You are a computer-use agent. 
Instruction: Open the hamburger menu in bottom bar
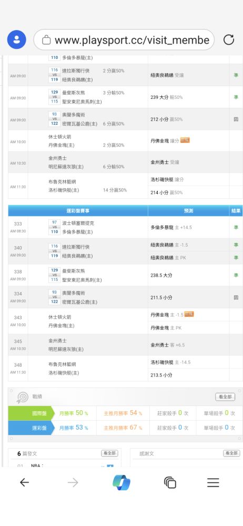point(213,483)
